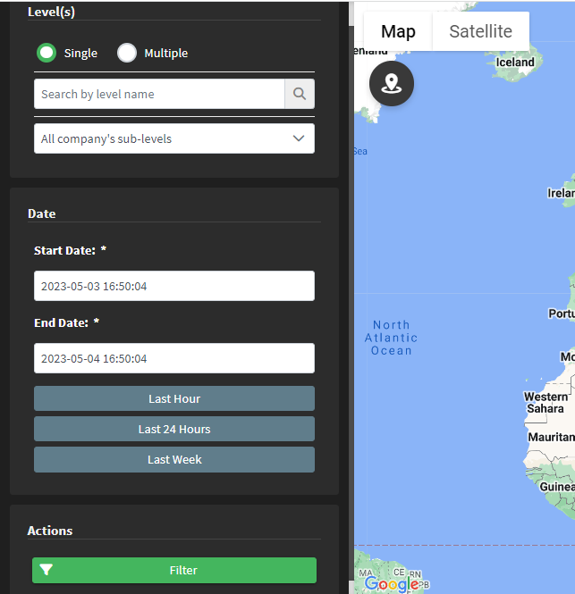575x594 pixels.
Task: Click the Last Week button
Action: point(174,459)
